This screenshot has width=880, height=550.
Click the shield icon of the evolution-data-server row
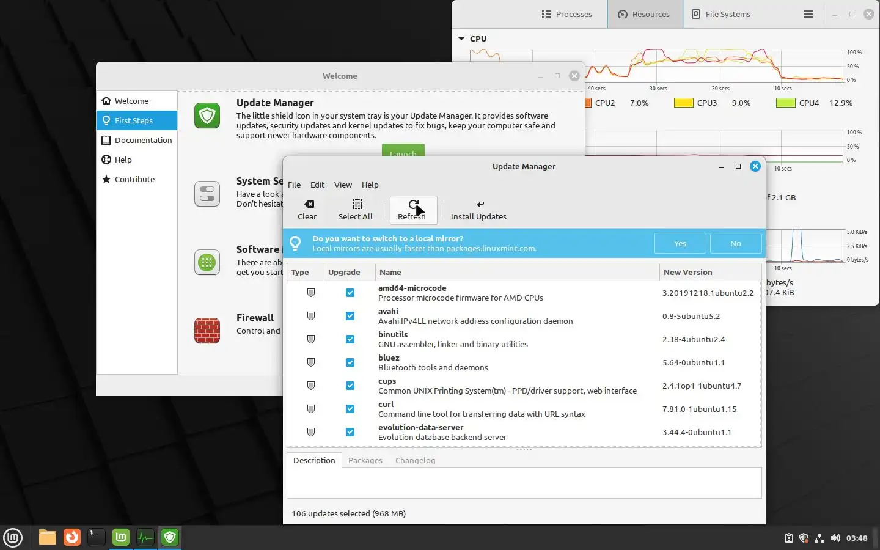tap(311, 432)
